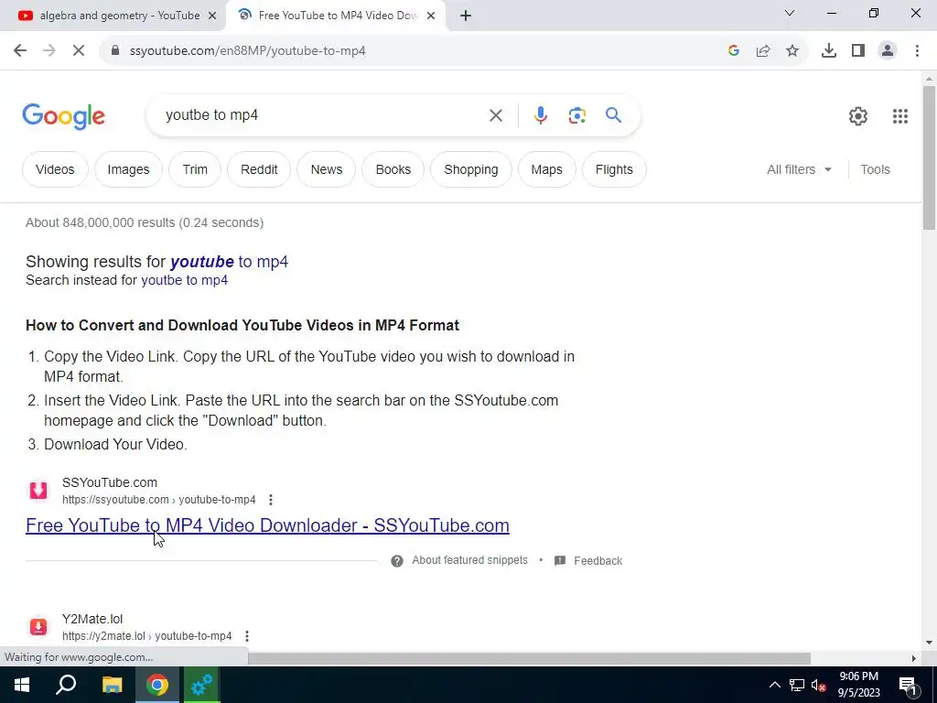Expand the All filters dropdown
The height and width of the screenshot is (703, 937).
(799, 169)
